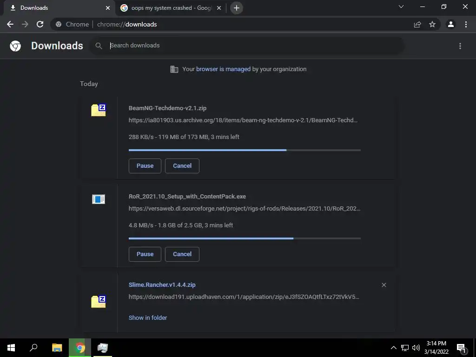Open File Explorer from the taskbar
The height and width of the screenshot is (357, 476).
click(57, 348)
